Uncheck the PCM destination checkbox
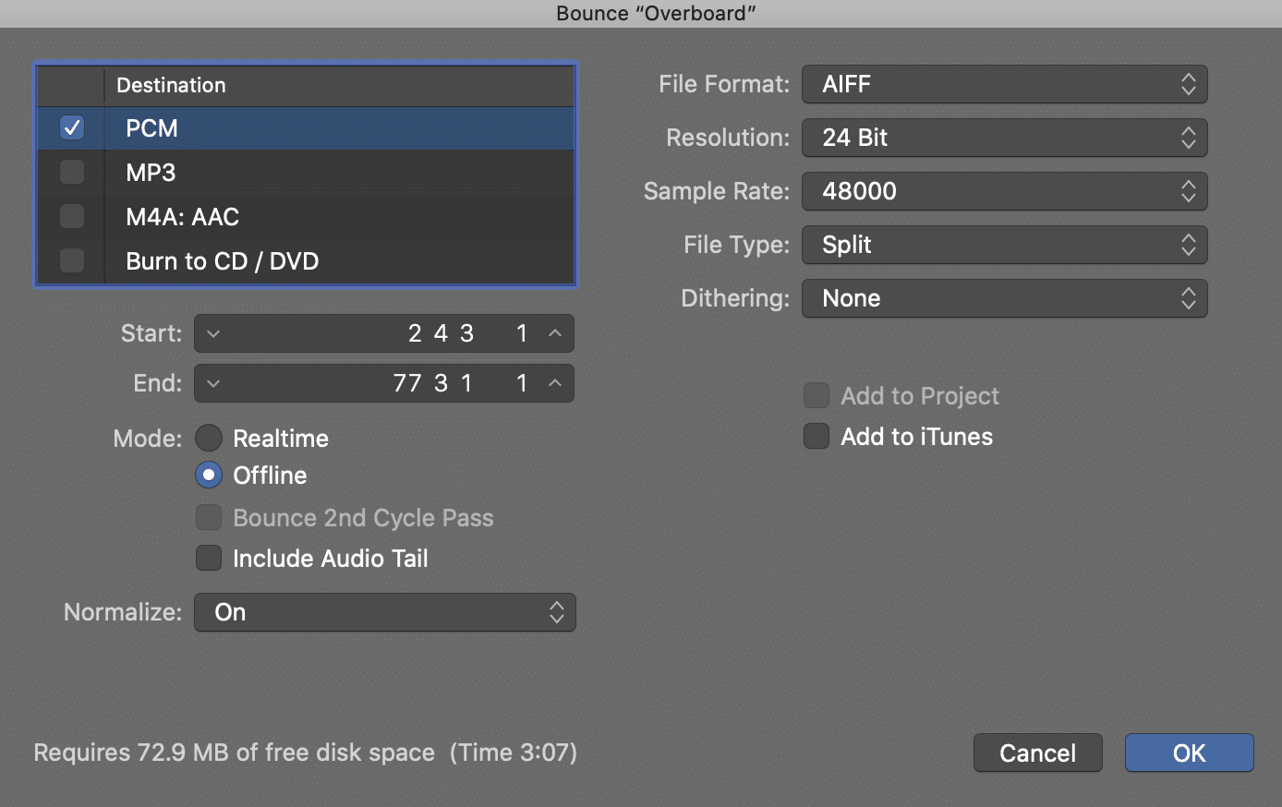1282x807 pixels. pos(72,128)
